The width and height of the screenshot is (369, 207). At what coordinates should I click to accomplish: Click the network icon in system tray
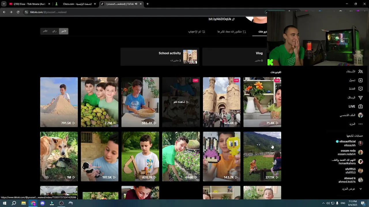[x=333, y=203]
